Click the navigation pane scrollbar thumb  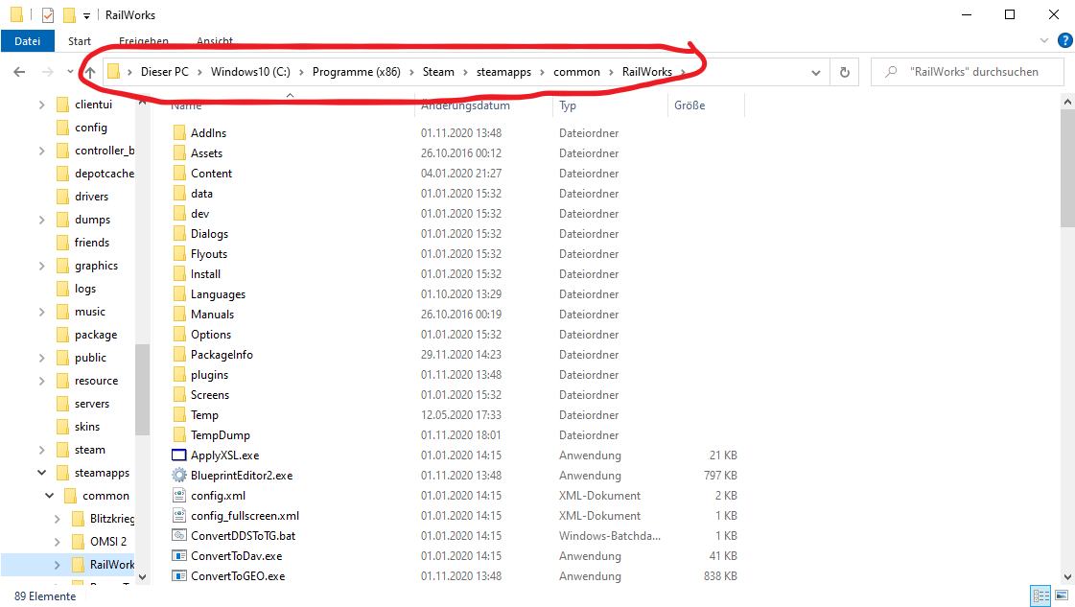[142, 389]
